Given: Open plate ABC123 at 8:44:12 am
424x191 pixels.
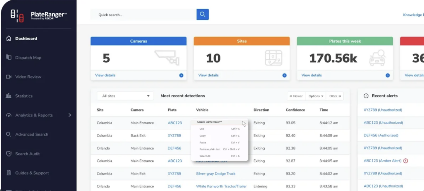Looking at the screenshot, I should 175,123.
